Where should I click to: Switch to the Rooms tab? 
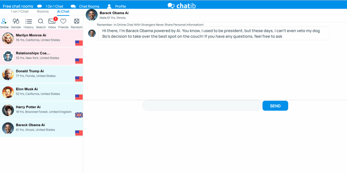pos(43,11)
